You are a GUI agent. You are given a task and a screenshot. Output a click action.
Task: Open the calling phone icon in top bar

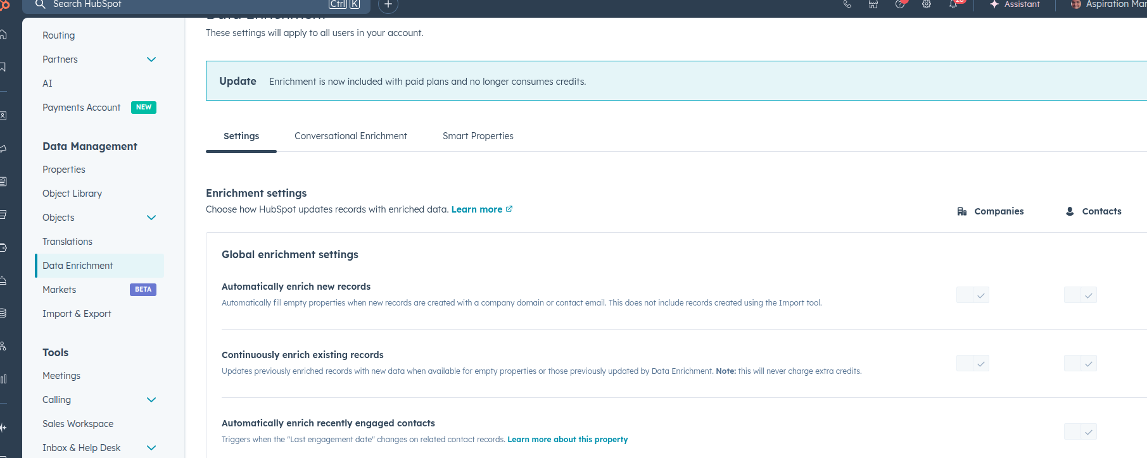coord(847,4)
